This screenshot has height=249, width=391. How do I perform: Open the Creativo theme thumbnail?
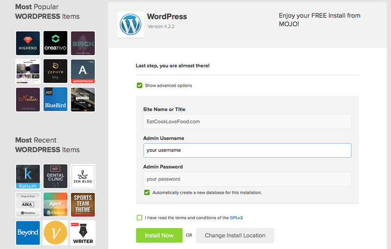click(55, 43)
